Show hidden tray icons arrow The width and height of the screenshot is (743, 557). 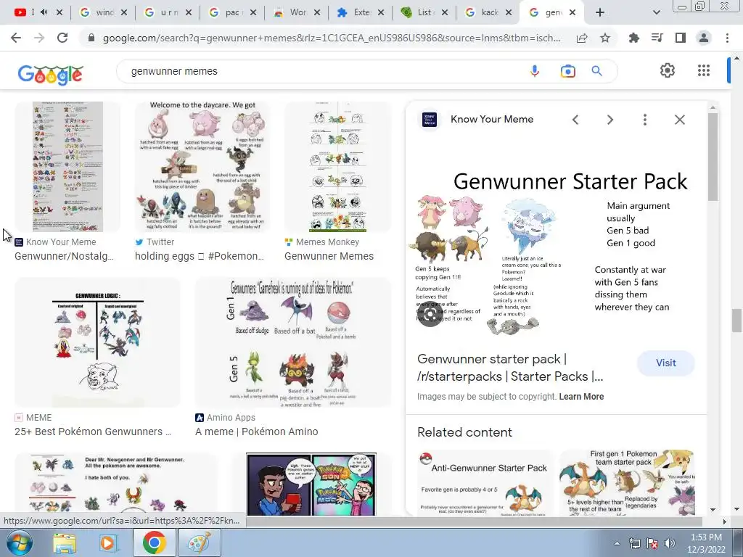coord(617,543)
